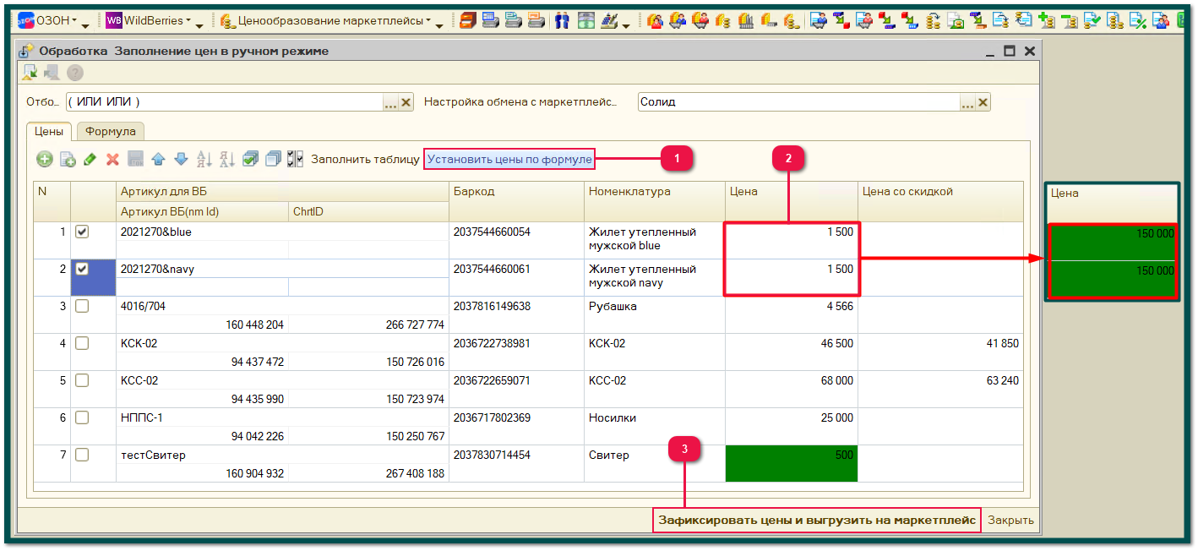Uncheck the 2021270&navy row checkbox
The image size is (1198, 551).
(x=82, y=269)
